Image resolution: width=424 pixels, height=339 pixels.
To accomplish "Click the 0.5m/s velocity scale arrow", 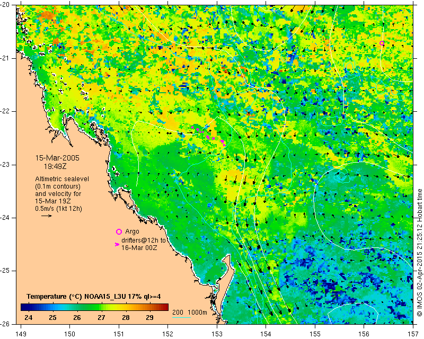I will click(47, 216).
